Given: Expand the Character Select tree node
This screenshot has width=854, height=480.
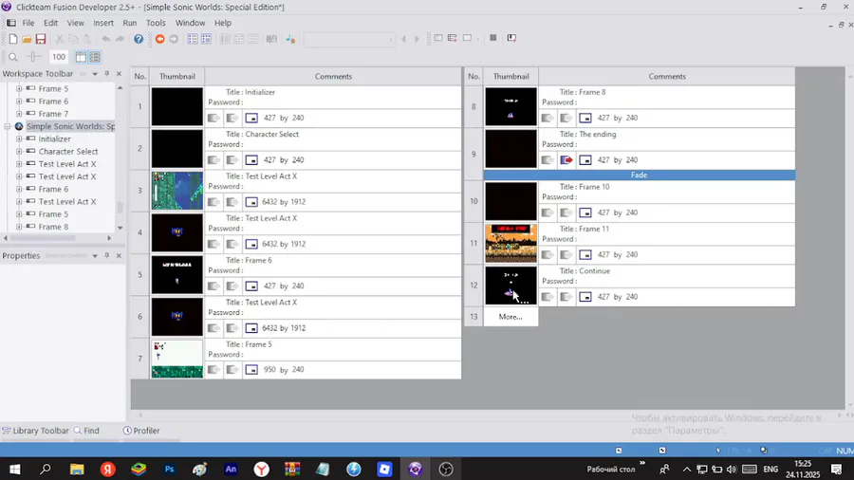Looking at the screenshot, I should pyautogui.click(x=19, y=151).
